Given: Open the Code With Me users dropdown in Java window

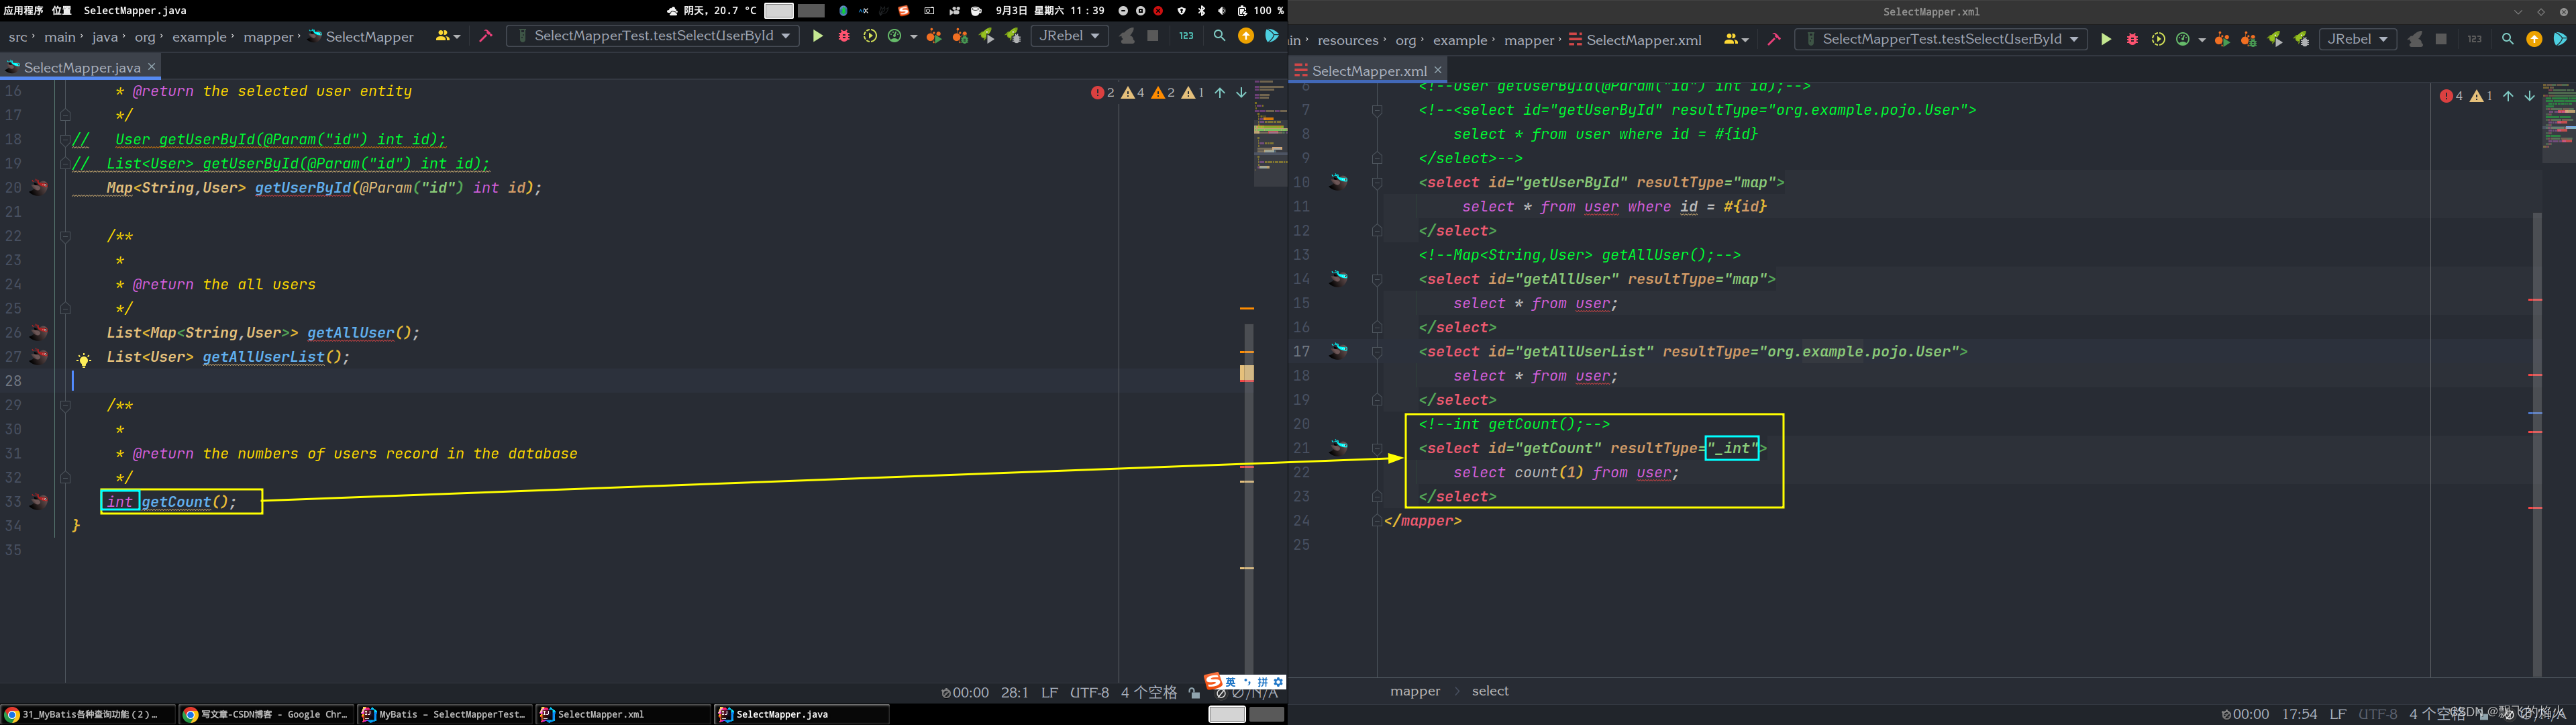Looking at the screenshot, I should tap(448, 36).
